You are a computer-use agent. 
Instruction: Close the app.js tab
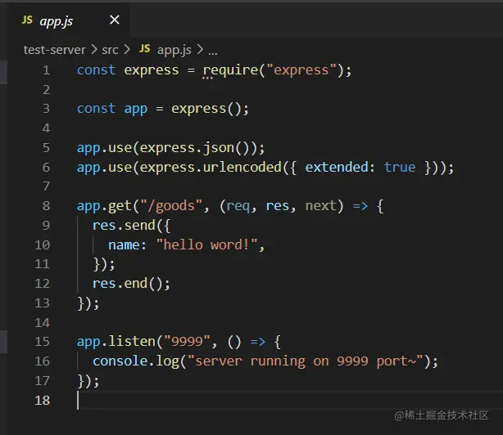click(x=115, y=20)
